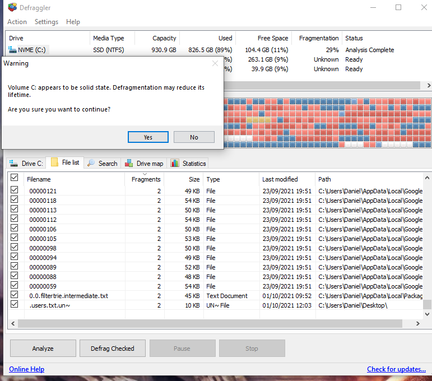Switch to the Statistics tab
Image resolution: width=432 pixels, height=381 pixels.
tap(188, 164)
